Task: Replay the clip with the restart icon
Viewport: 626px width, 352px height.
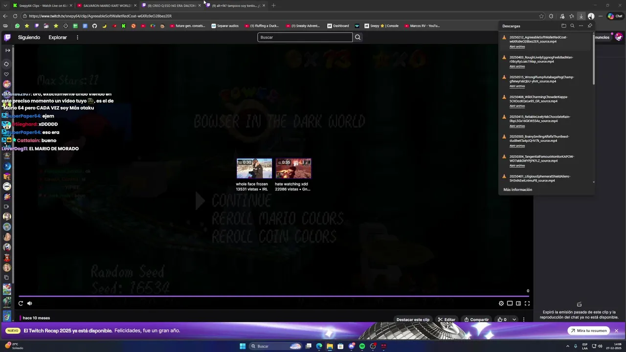Action: click(x=21, y=303)
